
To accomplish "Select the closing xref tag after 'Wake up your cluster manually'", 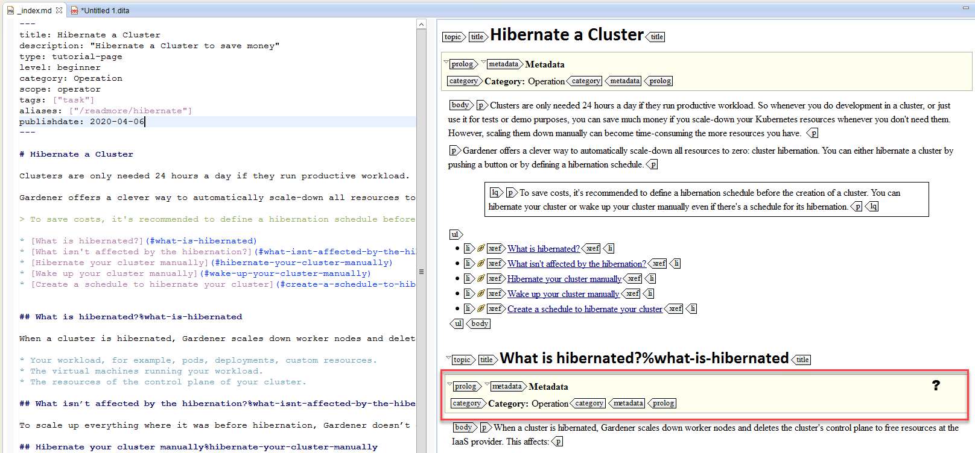I will point(631,293).
